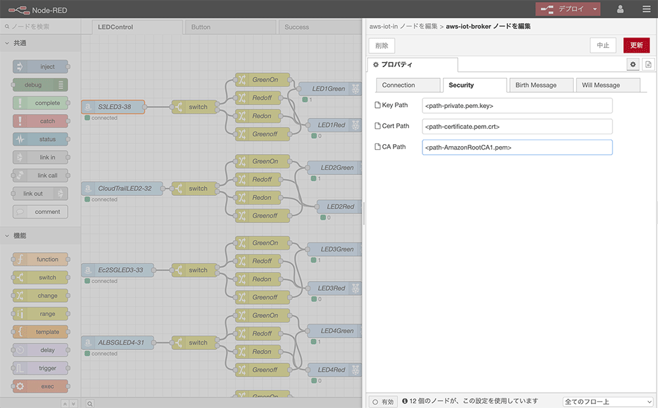Select the Ec2SGLED3-33 node on canvas
This screenshot has width=658, height=408.
click(118, 270)
